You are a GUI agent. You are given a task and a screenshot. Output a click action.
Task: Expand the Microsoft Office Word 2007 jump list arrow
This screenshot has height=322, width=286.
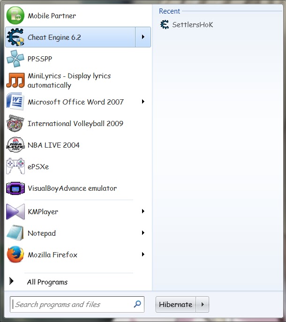pos(143,101)
